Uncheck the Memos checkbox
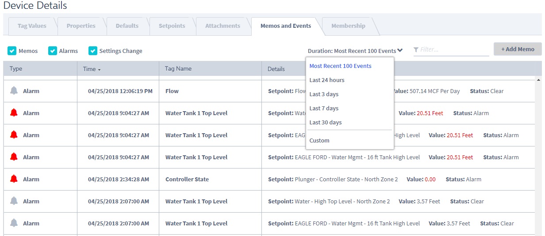The width and height of the screenshot is (545, 236). 12,51
